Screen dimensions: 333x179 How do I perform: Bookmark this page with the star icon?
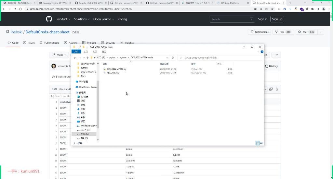click(x=272, y=9)
